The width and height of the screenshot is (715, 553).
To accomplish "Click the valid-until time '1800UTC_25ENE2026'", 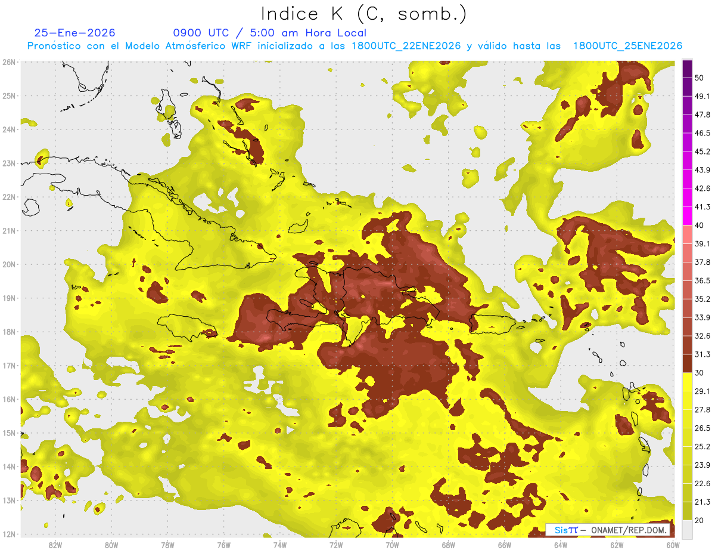I will 627,46.
